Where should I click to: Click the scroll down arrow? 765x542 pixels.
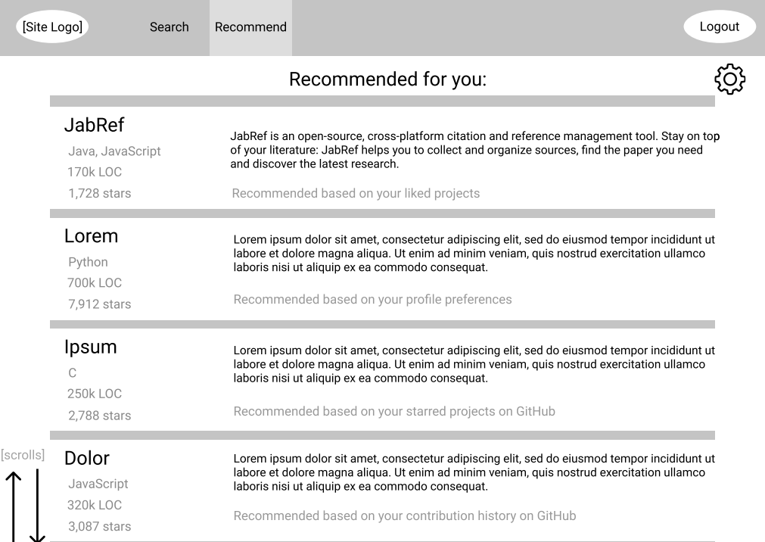(x=37, y=506)
